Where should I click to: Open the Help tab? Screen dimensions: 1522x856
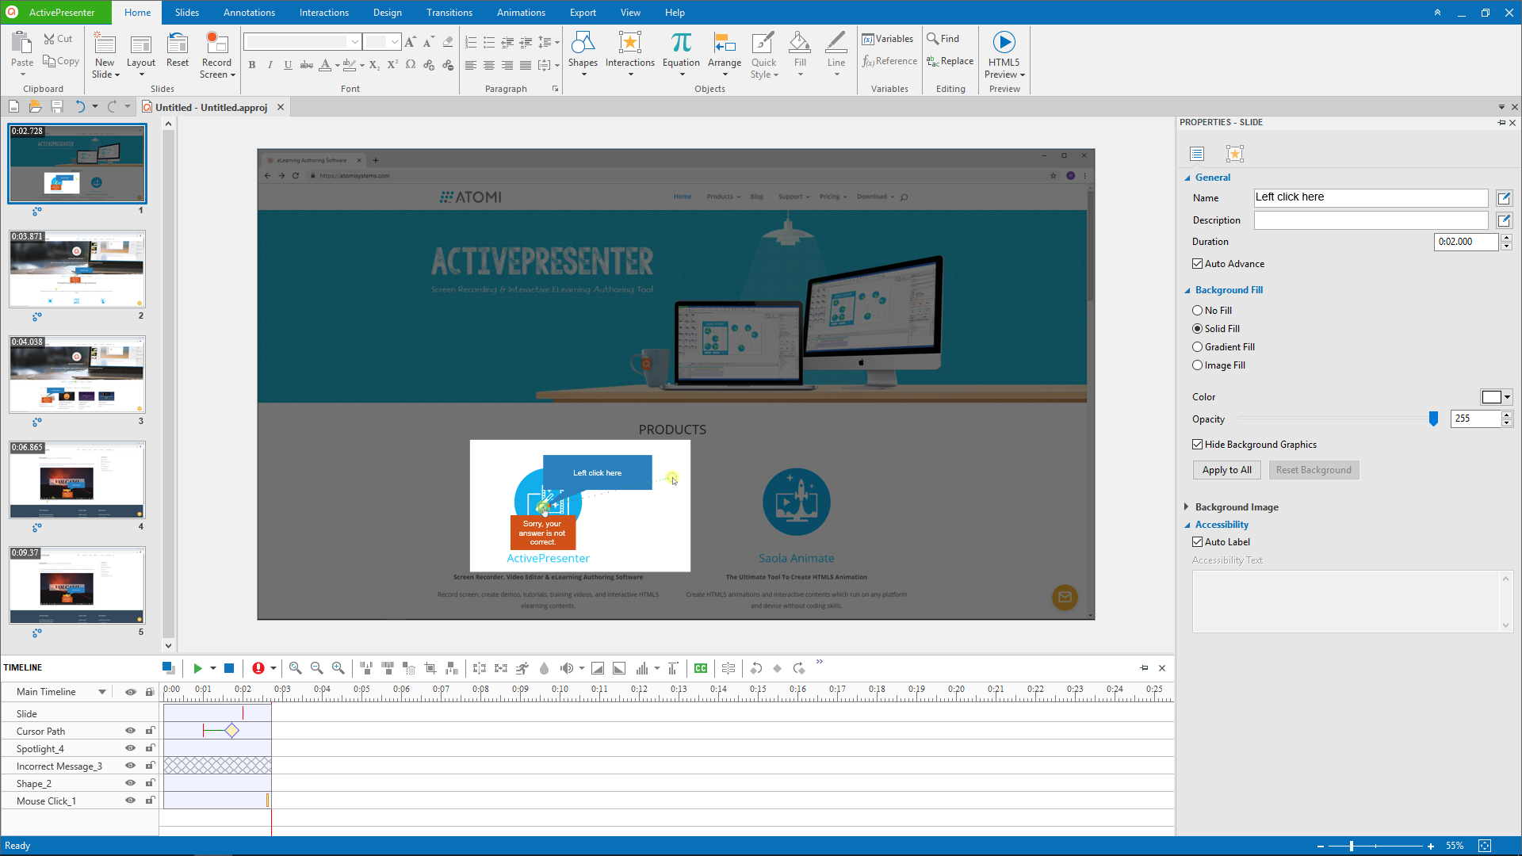tap(675, 13)
